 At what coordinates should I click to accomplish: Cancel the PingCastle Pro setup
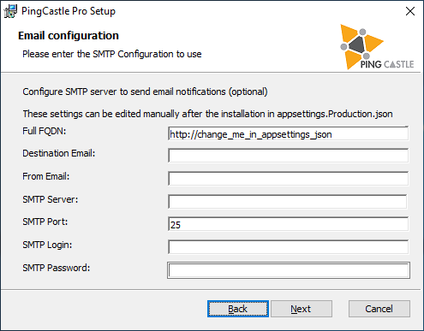coord(379,309)
